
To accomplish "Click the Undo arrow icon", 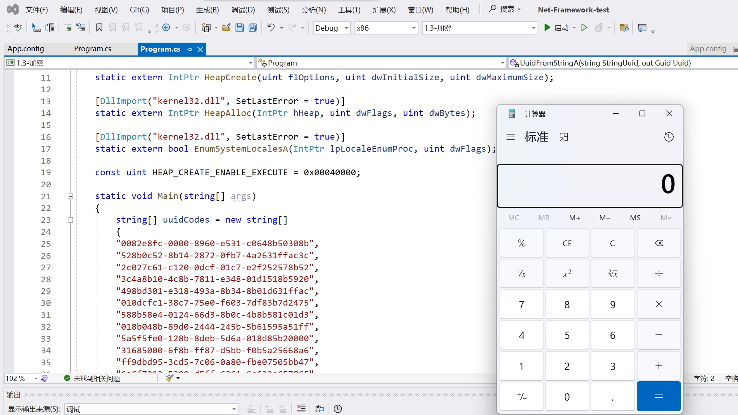I will [271, 28].
